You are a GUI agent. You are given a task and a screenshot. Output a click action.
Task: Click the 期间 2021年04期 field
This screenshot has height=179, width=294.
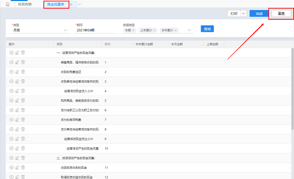(x=94, y=30)
